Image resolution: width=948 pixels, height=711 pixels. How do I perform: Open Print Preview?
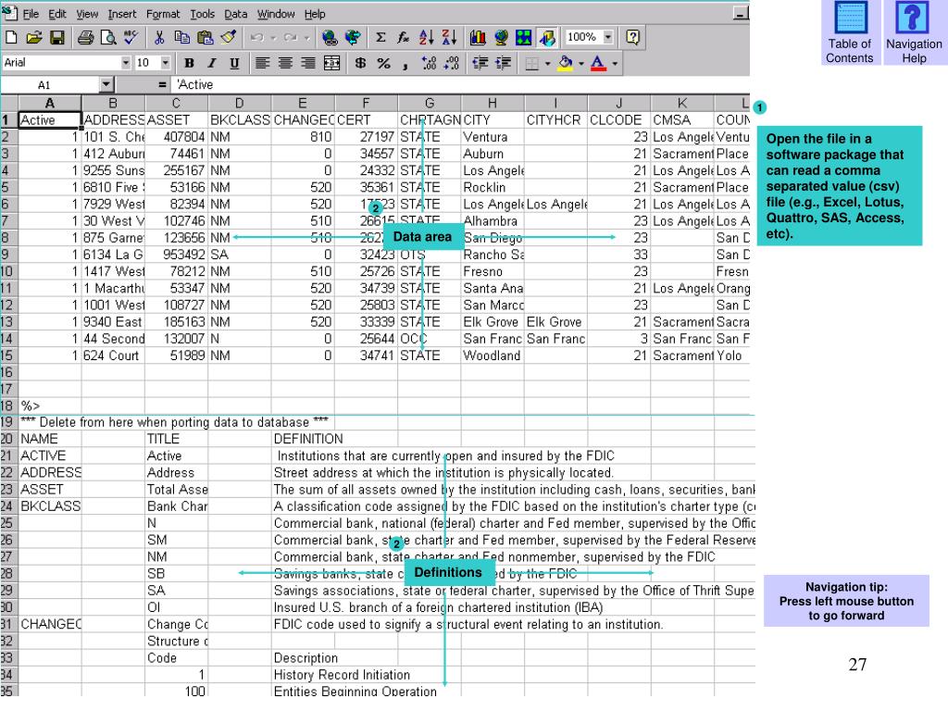click(x=108, y=37)
